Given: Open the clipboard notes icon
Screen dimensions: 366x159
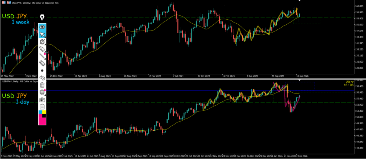Looking at the screenshot, I should [x=43, y=106].
